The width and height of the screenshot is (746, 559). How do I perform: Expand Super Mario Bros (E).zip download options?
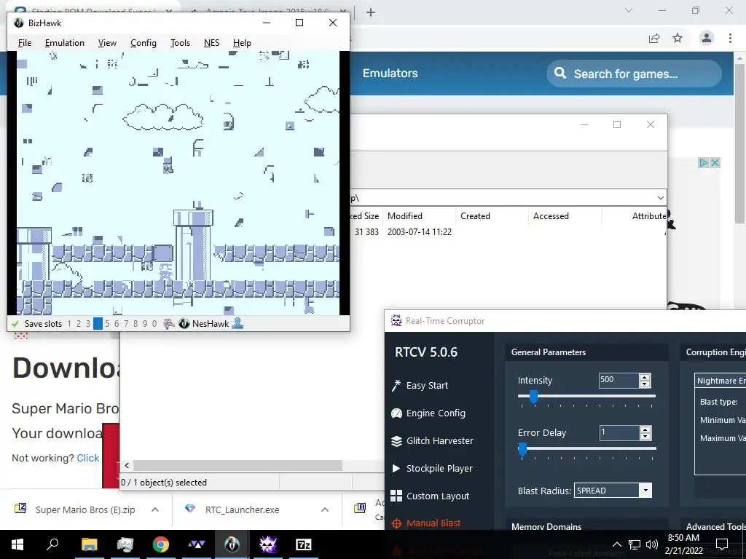(155, 510)
